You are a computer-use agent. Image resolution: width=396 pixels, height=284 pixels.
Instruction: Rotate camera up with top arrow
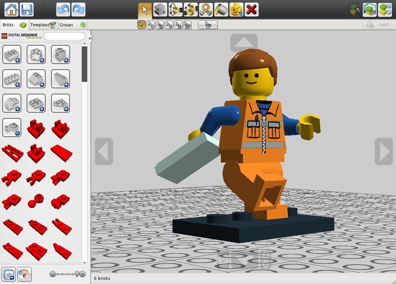pyautogui.click(x=244, y=43)
